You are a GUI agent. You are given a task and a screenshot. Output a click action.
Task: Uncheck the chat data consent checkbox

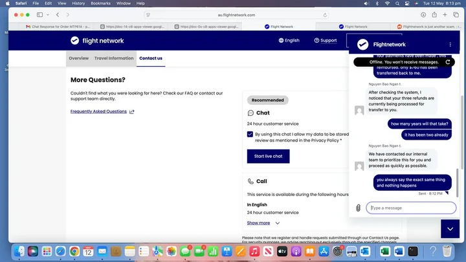(x=250, y=135)
